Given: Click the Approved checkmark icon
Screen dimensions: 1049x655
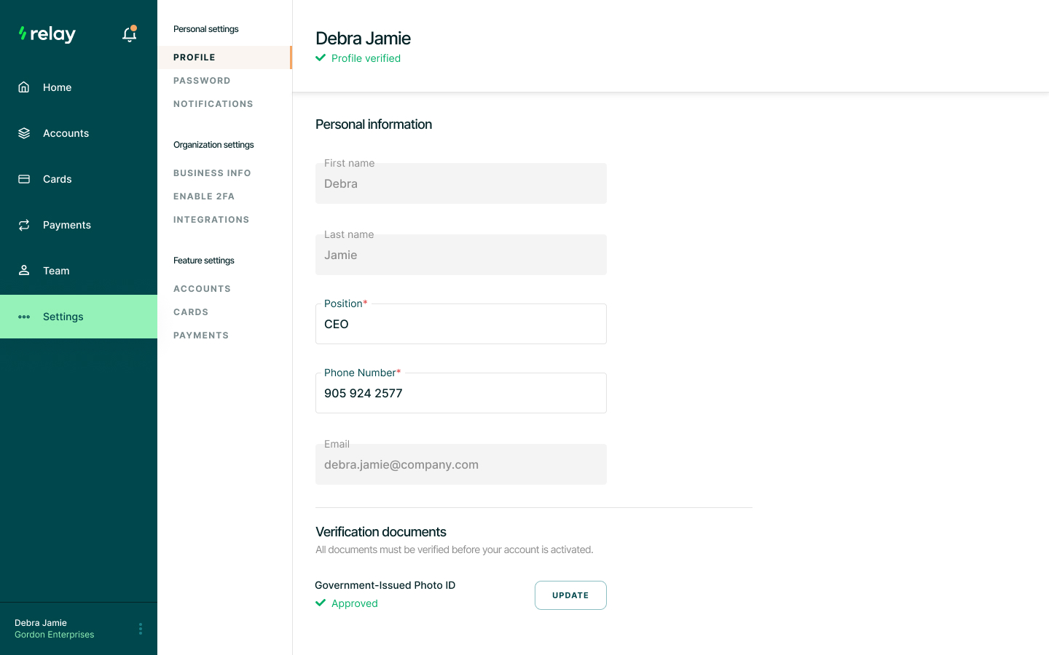Looking at the screenshot, I should [x=321, y=603].
